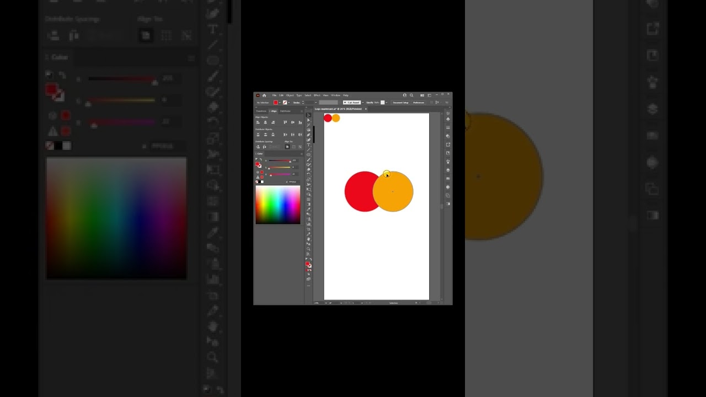This screenshot has height=397, width=706.
Task: Click the toolbar fill color box
Action: point(307,264)
